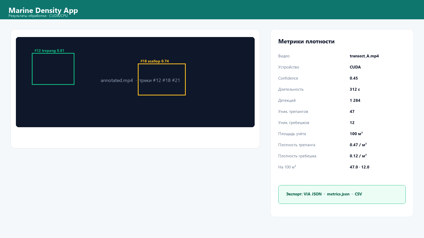Click the Длительность value 312 с
Image resolution: width=424 pixels, height=238 pixels.
(355, 89)
